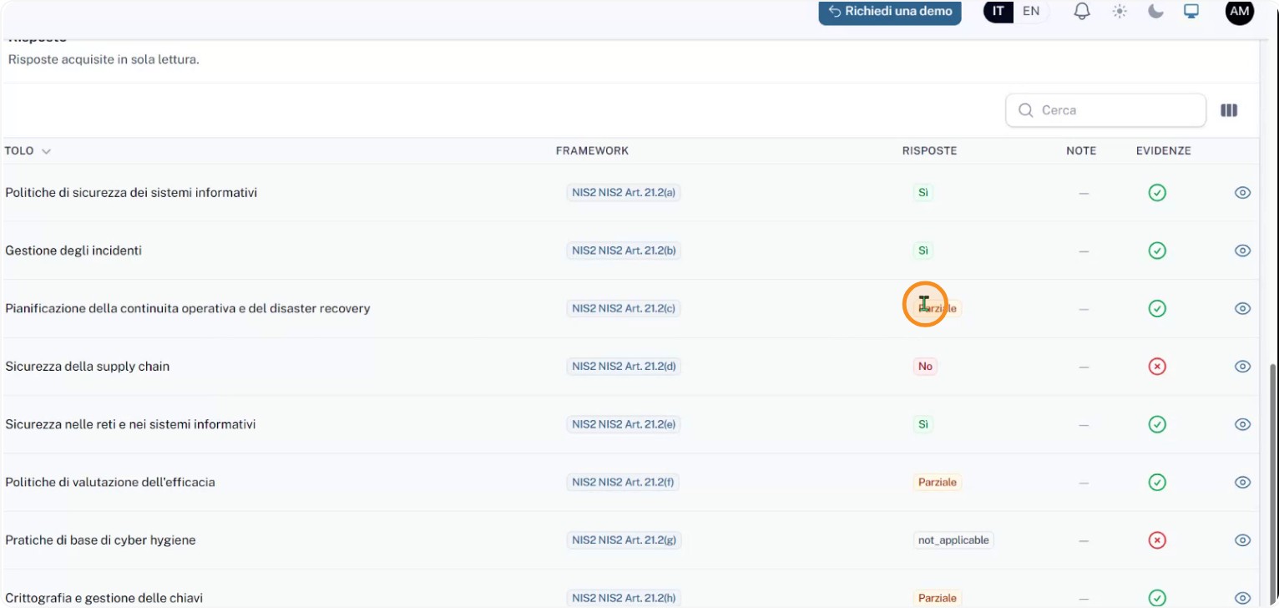This screenshot has width=1279, height=608.
Task: Click the Richiedi una demo button
Action: click(x=890, y=12)
